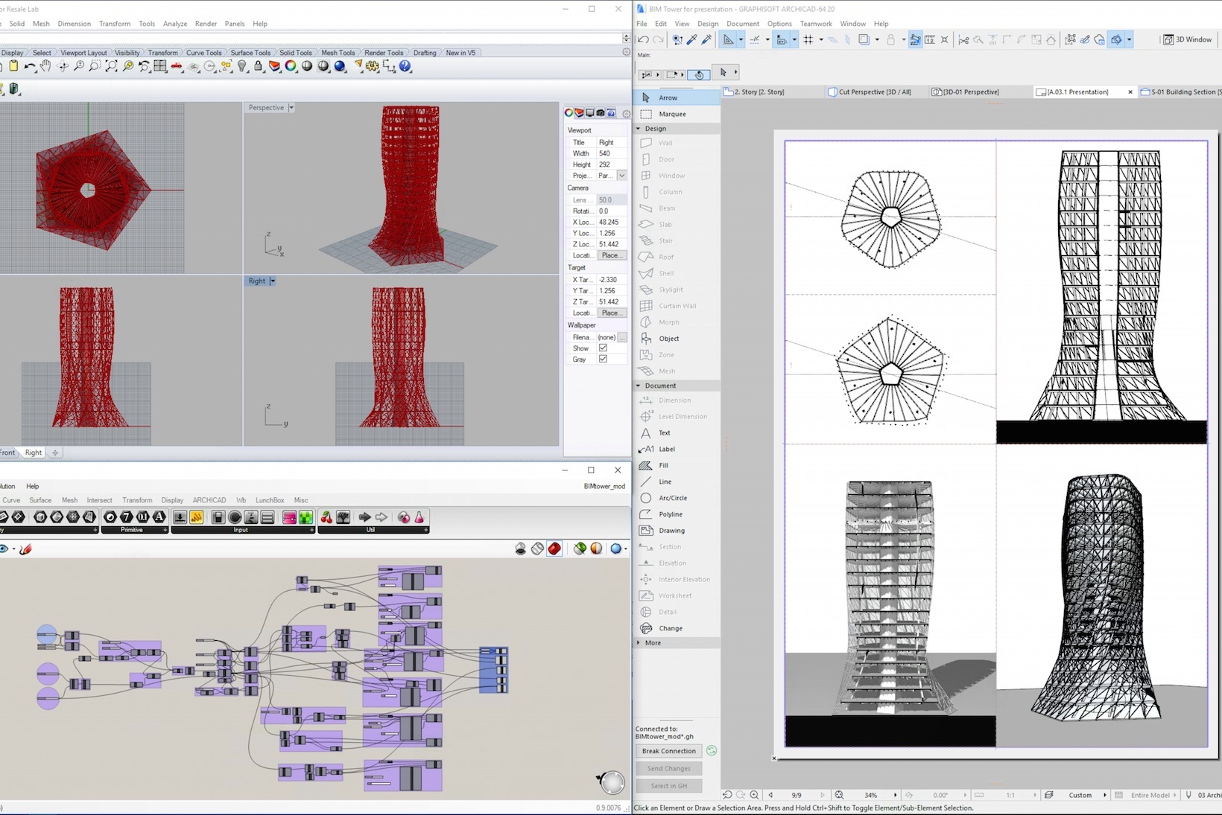Click the Wallpaper Filename browse button
The image size is (1222, 815).
click(x=622, y=337)
